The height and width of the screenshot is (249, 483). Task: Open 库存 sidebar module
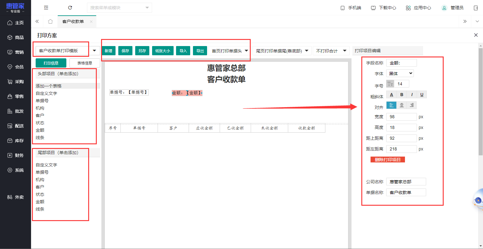click(x=15, y=141)
